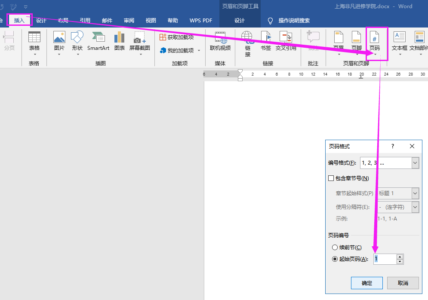The height and width of the screenshot is (300, 428).
Task: Take a screenshot using 屏幕截图
Action: [x=139, y=42]
